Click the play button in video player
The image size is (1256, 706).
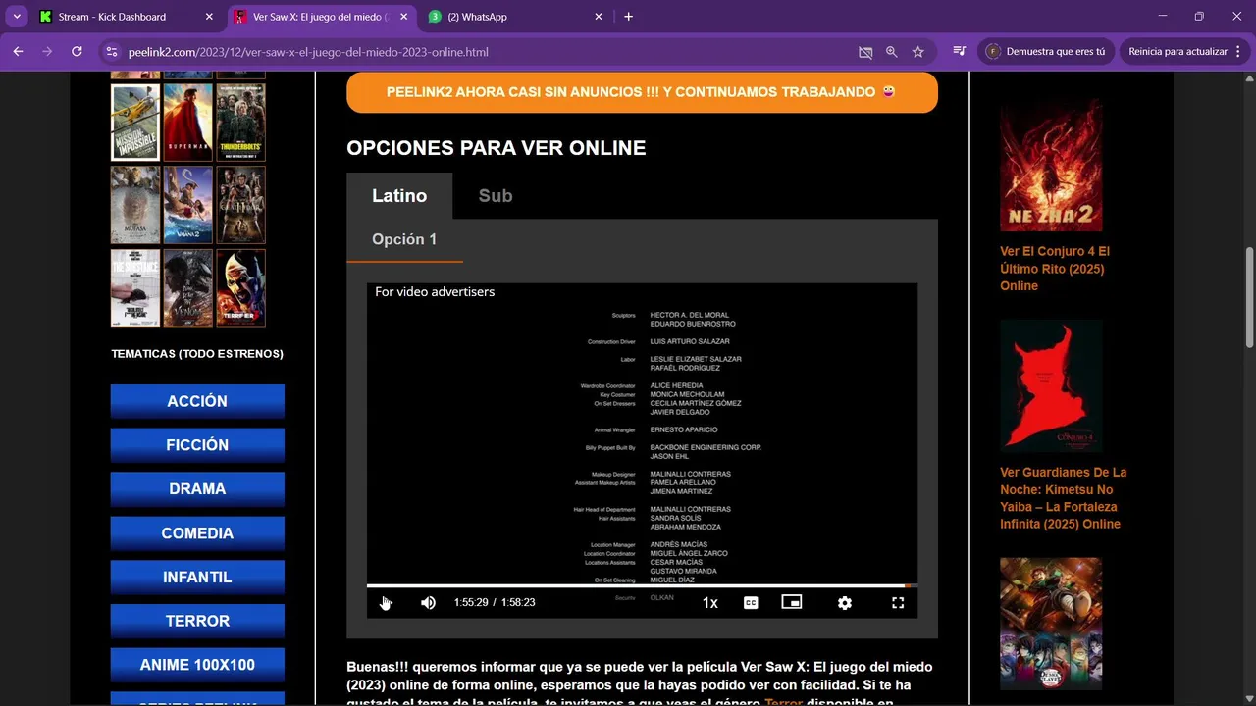(385, 602)
